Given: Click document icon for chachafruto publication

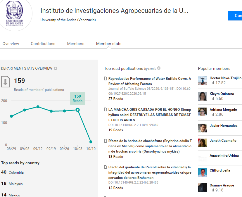Looking at the screenshot, I should 106,141.
